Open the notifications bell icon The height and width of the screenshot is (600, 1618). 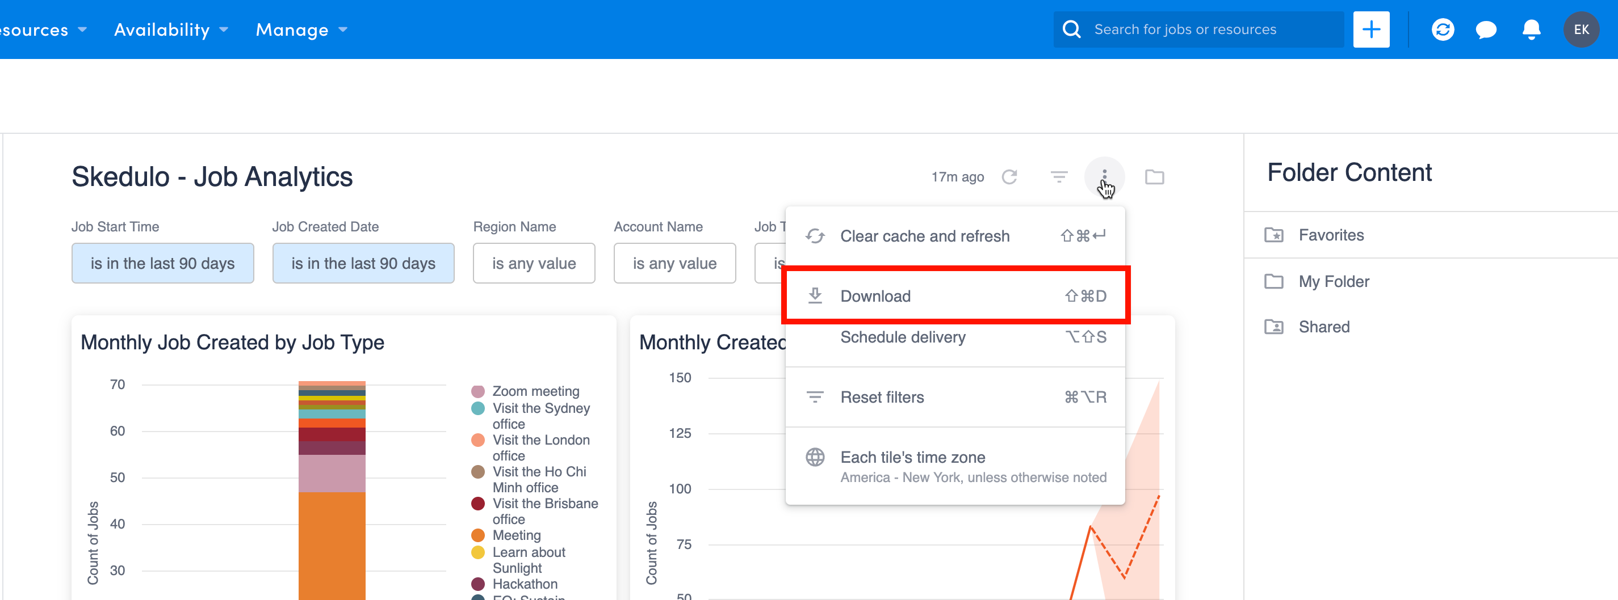coord(1531,29)
